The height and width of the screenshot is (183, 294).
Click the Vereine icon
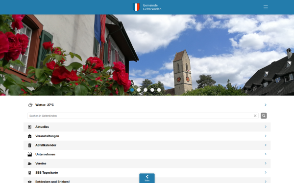pyautogui.click(x=29, y=163)
